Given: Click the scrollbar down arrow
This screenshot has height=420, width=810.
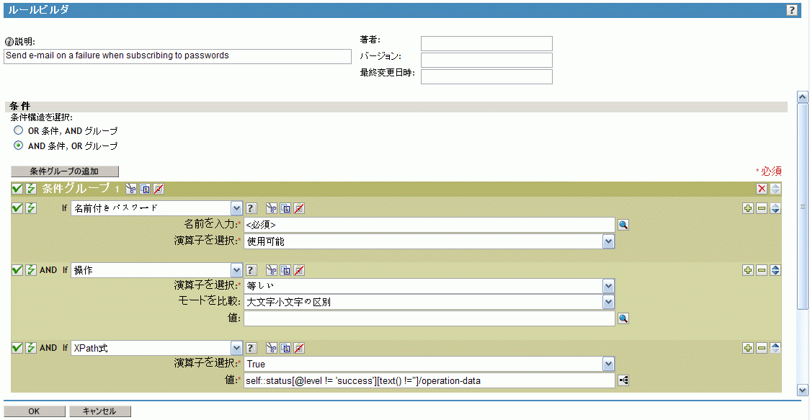Looking at the screenshot, I should pyautogui.click(x=802, y=390).
